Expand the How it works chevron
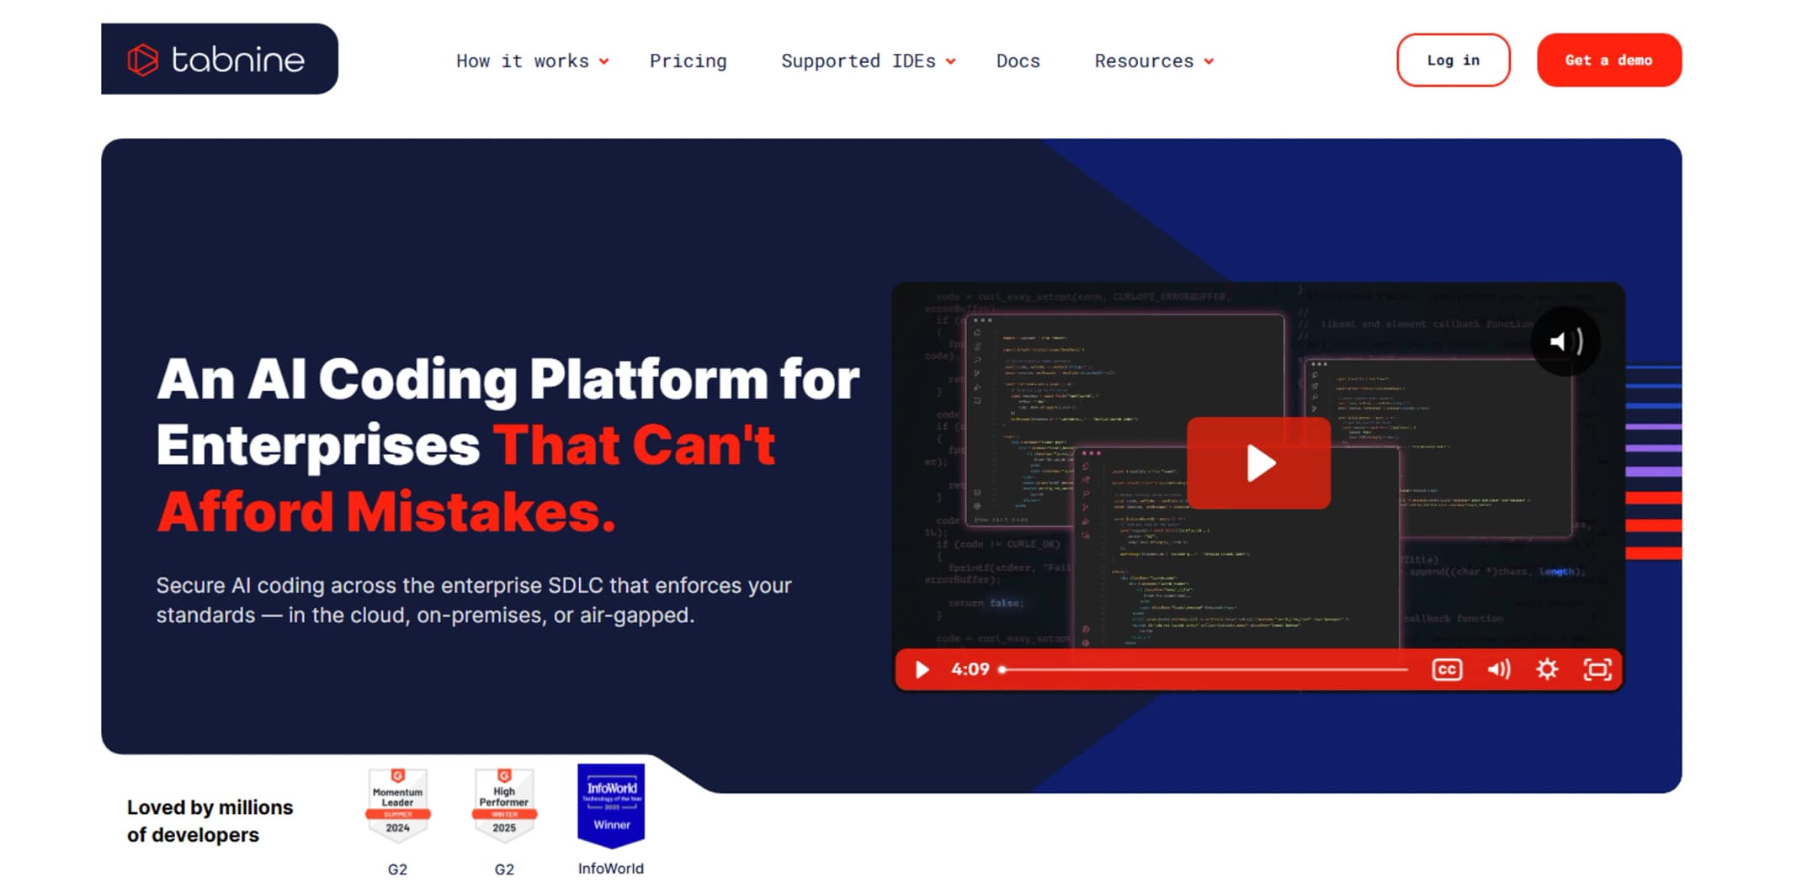1818x893 pixels. [x=603, y=61]
